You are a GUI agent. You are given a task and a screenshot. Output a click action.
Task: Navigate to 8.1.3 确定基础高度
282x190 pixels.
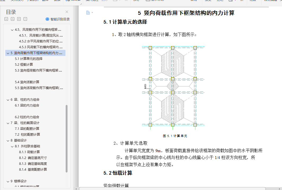[33, 164]
